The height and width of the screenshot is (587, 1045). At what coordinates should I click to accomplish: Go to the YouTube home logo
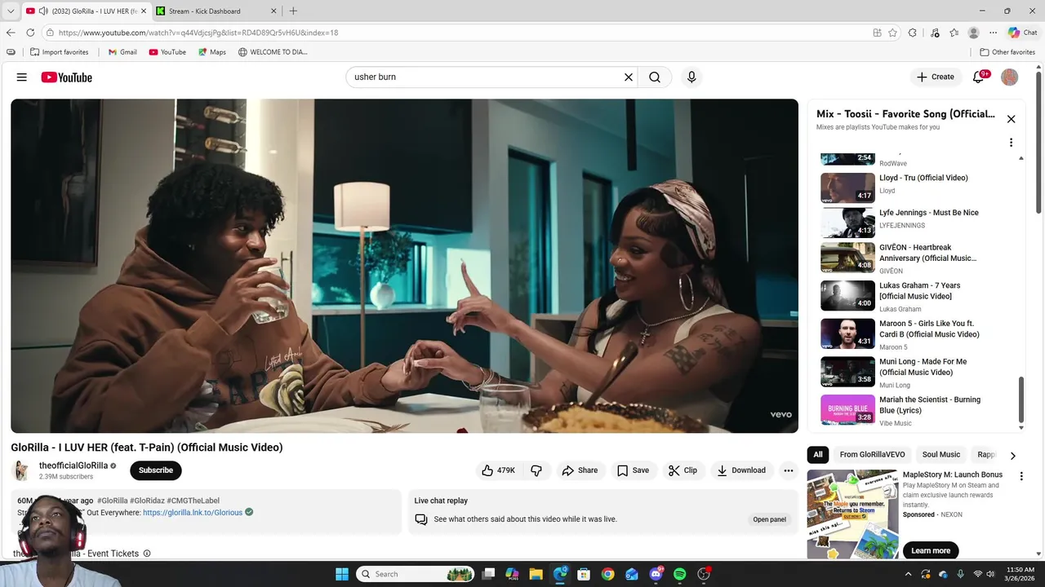coord(67,77)
